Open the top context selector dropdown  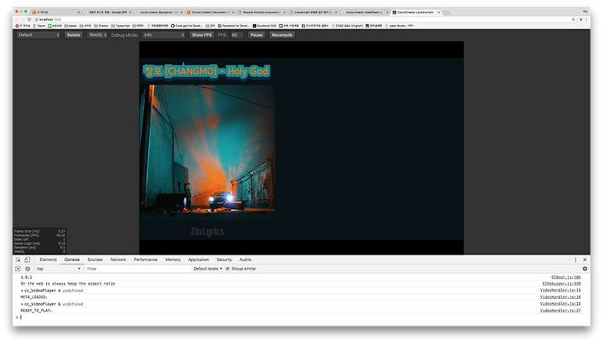(x=59, y=269)
